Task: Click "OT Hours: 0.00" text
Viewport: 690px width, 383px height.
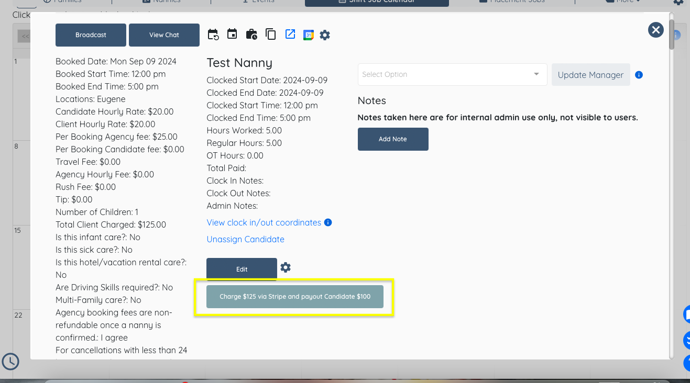Action: pyautogui.click(x=235, y=155)
